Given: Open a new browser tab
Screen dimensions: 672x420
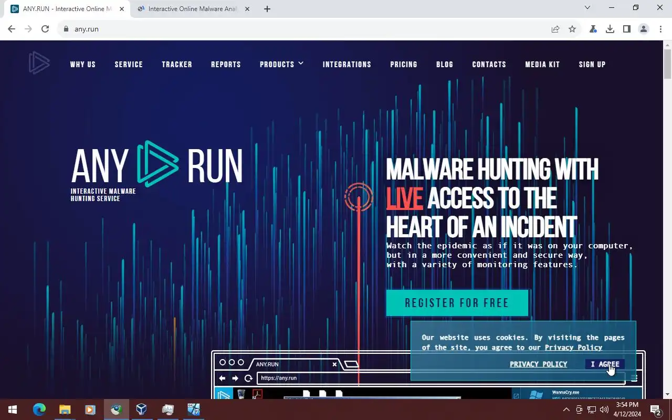Looking at the screenshot, I should (267, 9).
